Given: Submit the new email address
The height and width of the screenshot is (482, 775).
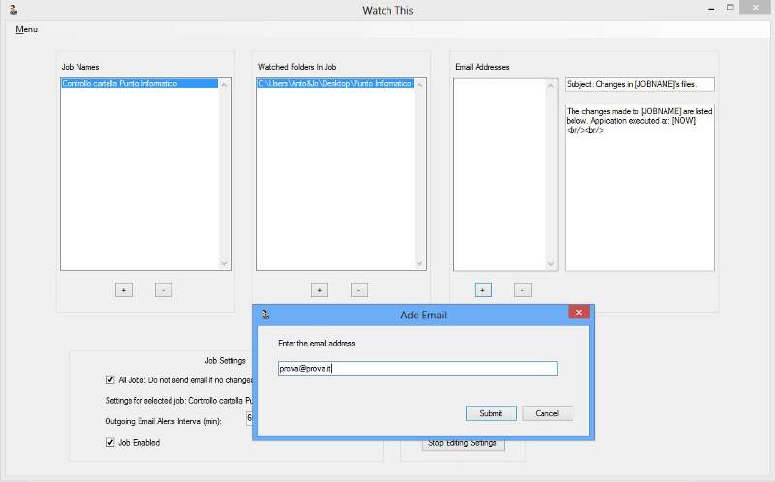Looking at the screenshot, I should click(491, 413).
